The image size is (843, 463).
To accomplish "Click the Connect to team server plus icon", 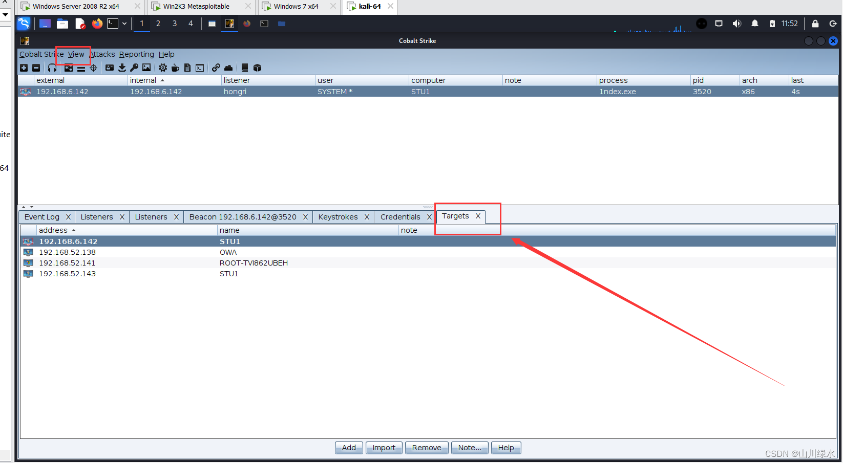I will click(24, 68).
